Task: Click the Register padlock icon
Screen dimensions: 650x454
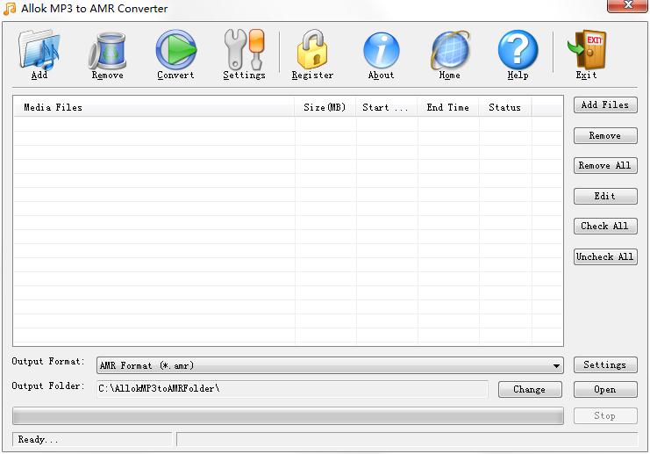Action: (x=312, y=49)
